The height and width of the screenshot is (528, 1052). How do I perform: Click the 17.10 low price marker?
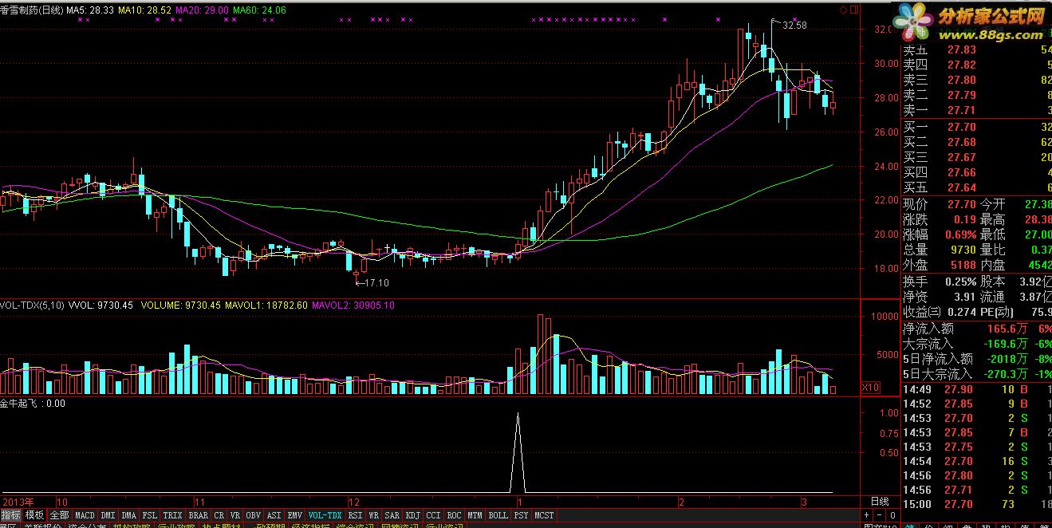(x=376, y=282)
